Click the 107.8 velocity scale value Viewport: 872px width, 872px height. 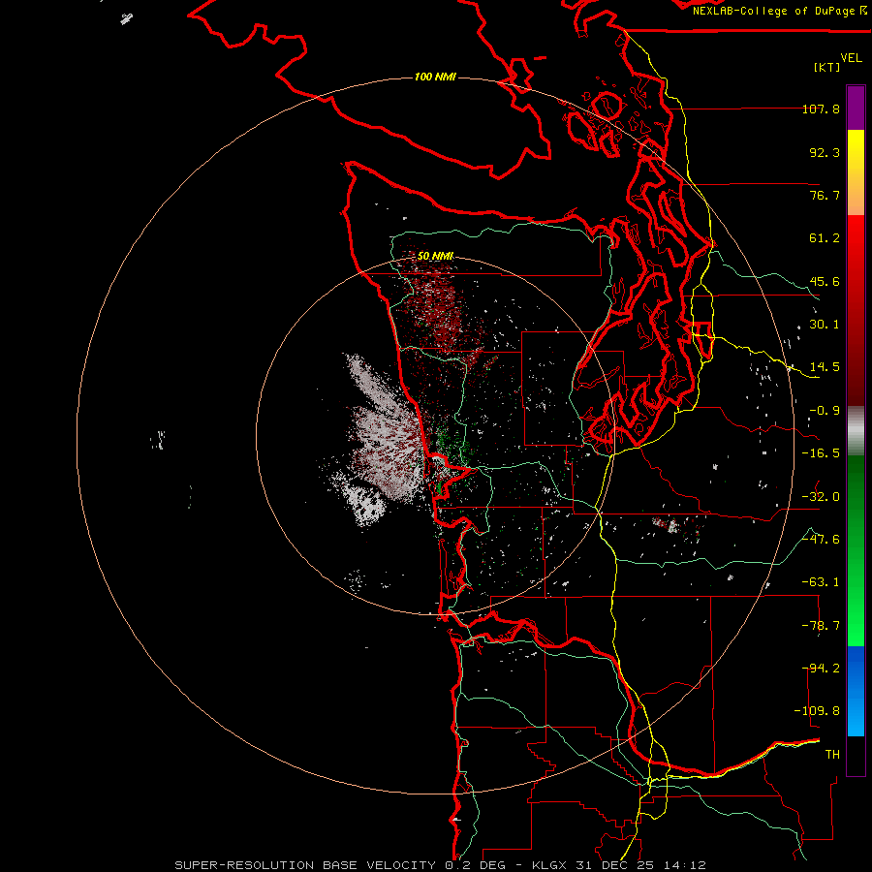coord(821,109)
